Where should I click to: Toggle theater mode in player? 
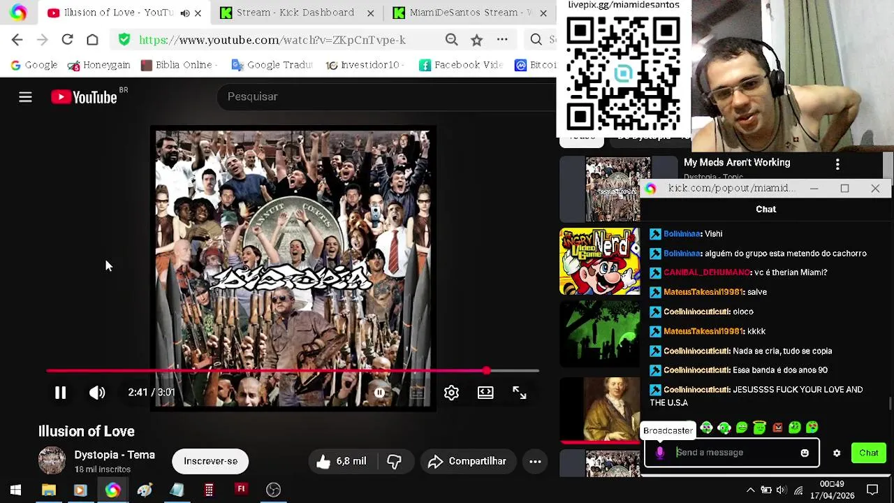point(485,393)
